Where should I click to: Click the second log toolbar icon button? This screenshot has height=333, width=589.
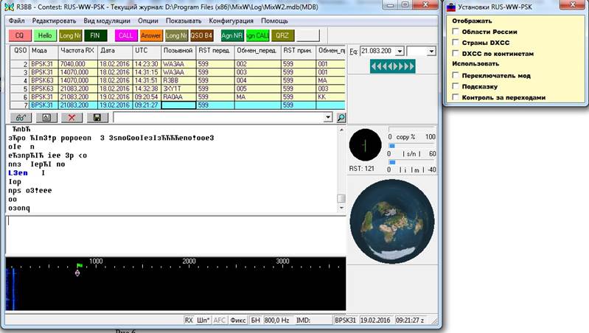pyautogui.click(x=46, y=117)
